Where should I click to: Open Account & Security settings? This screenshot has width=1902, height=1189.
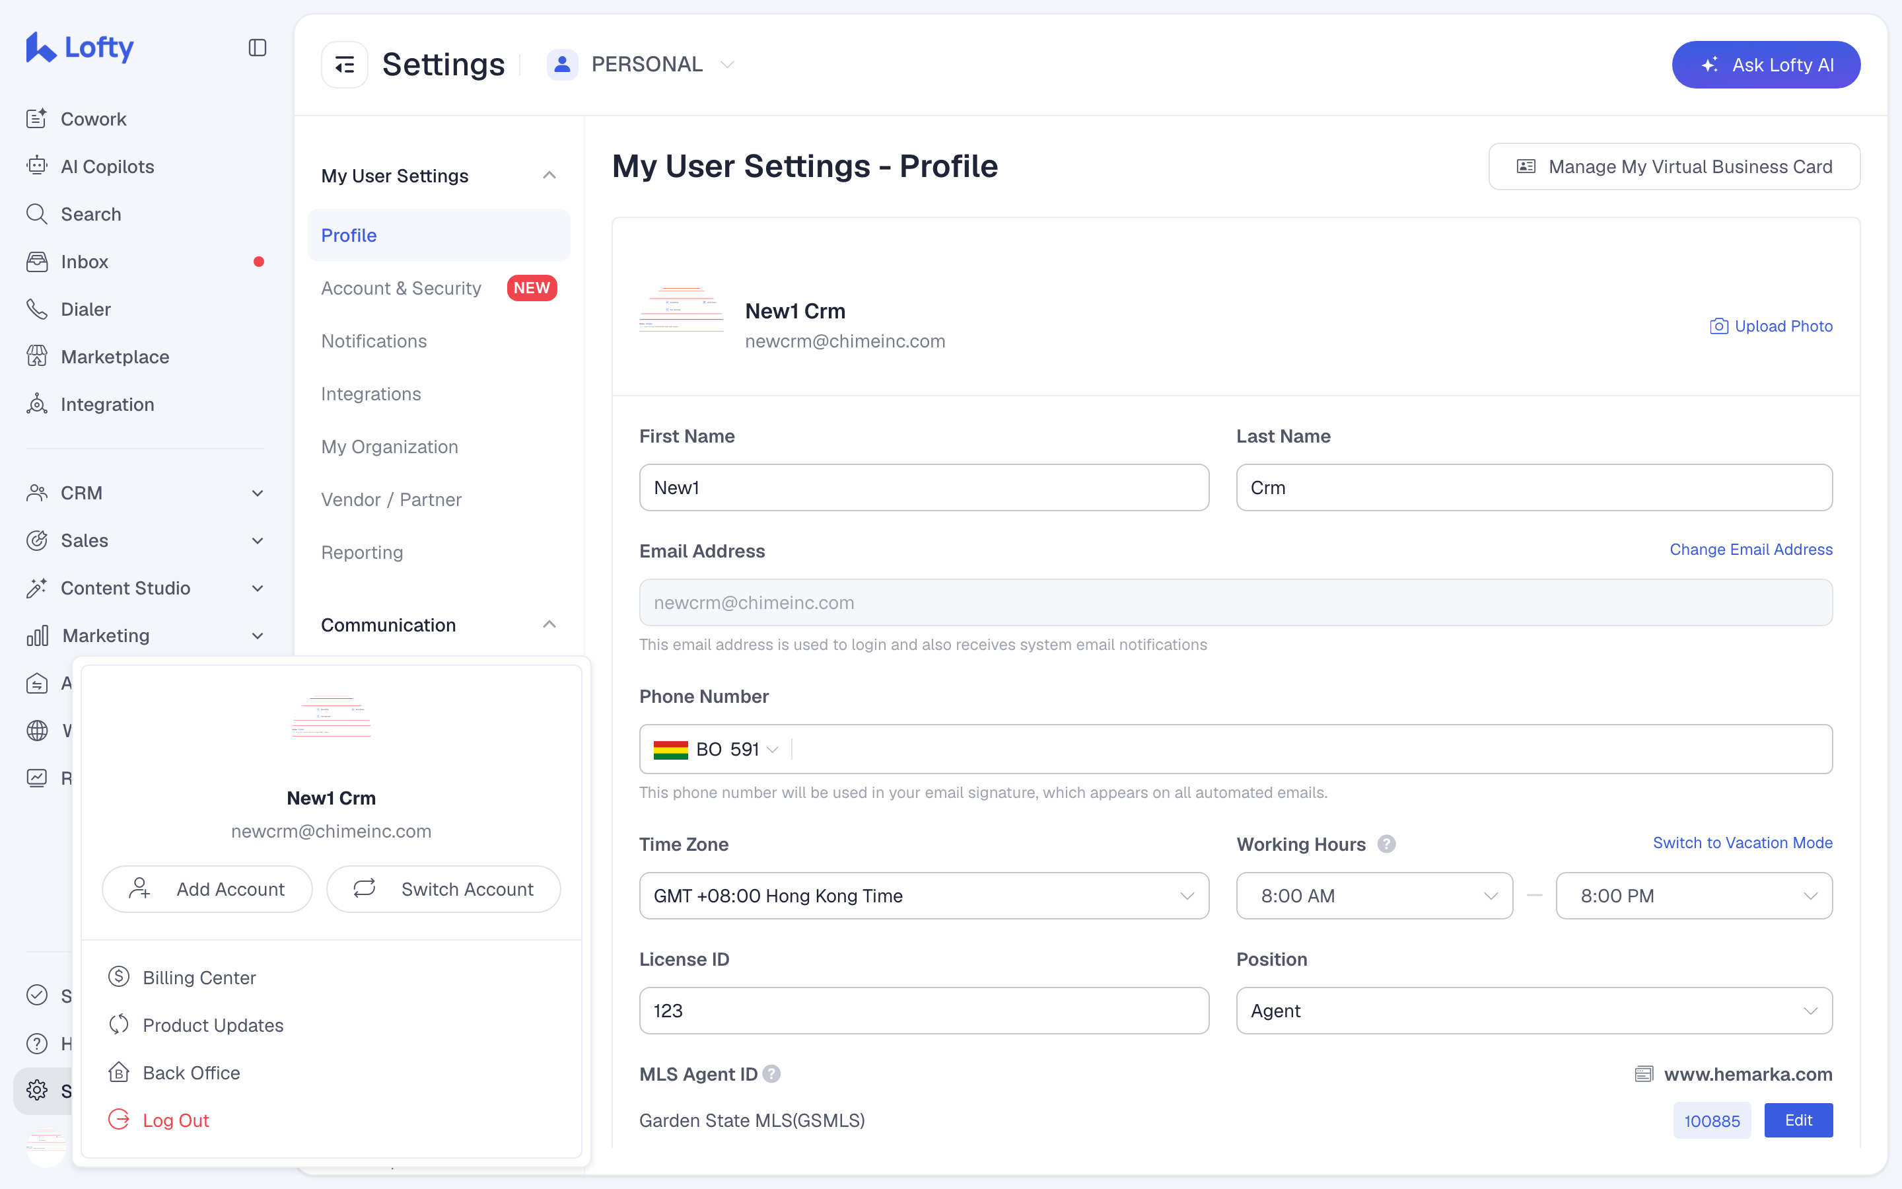pyautogui.click(x=439, y=288)
